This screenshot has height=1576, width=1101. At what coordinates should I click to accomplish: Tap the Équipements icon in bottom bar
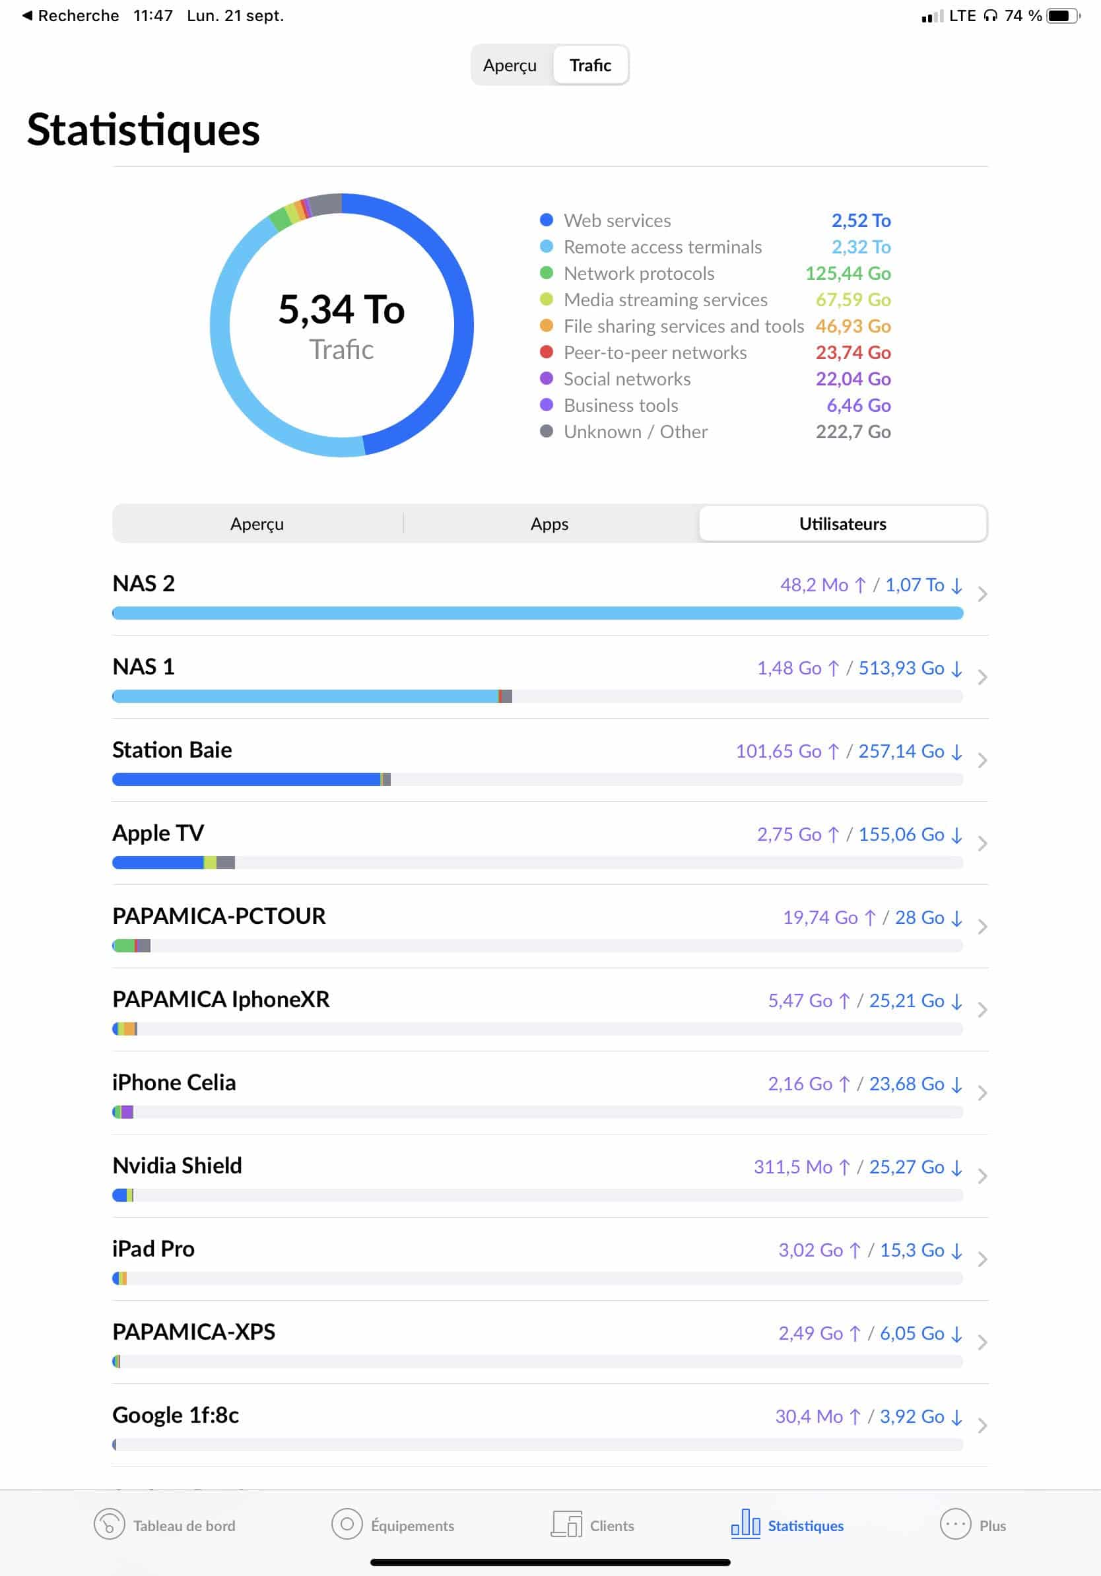pyautogui.click(x=347, y=1525)
